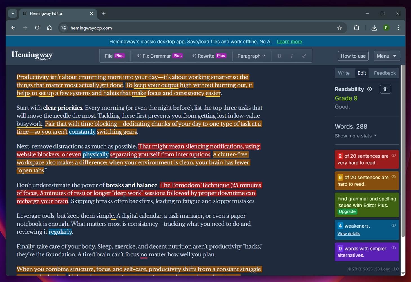Click the vertical page scrollbar
The height and width of the screenshot is (282, 411).
pyautogui.click(x=403, y=152)
